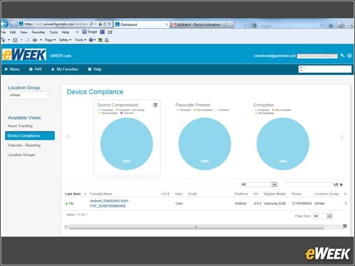Click the Menu button in navigation bar

(x=12, y=69)
